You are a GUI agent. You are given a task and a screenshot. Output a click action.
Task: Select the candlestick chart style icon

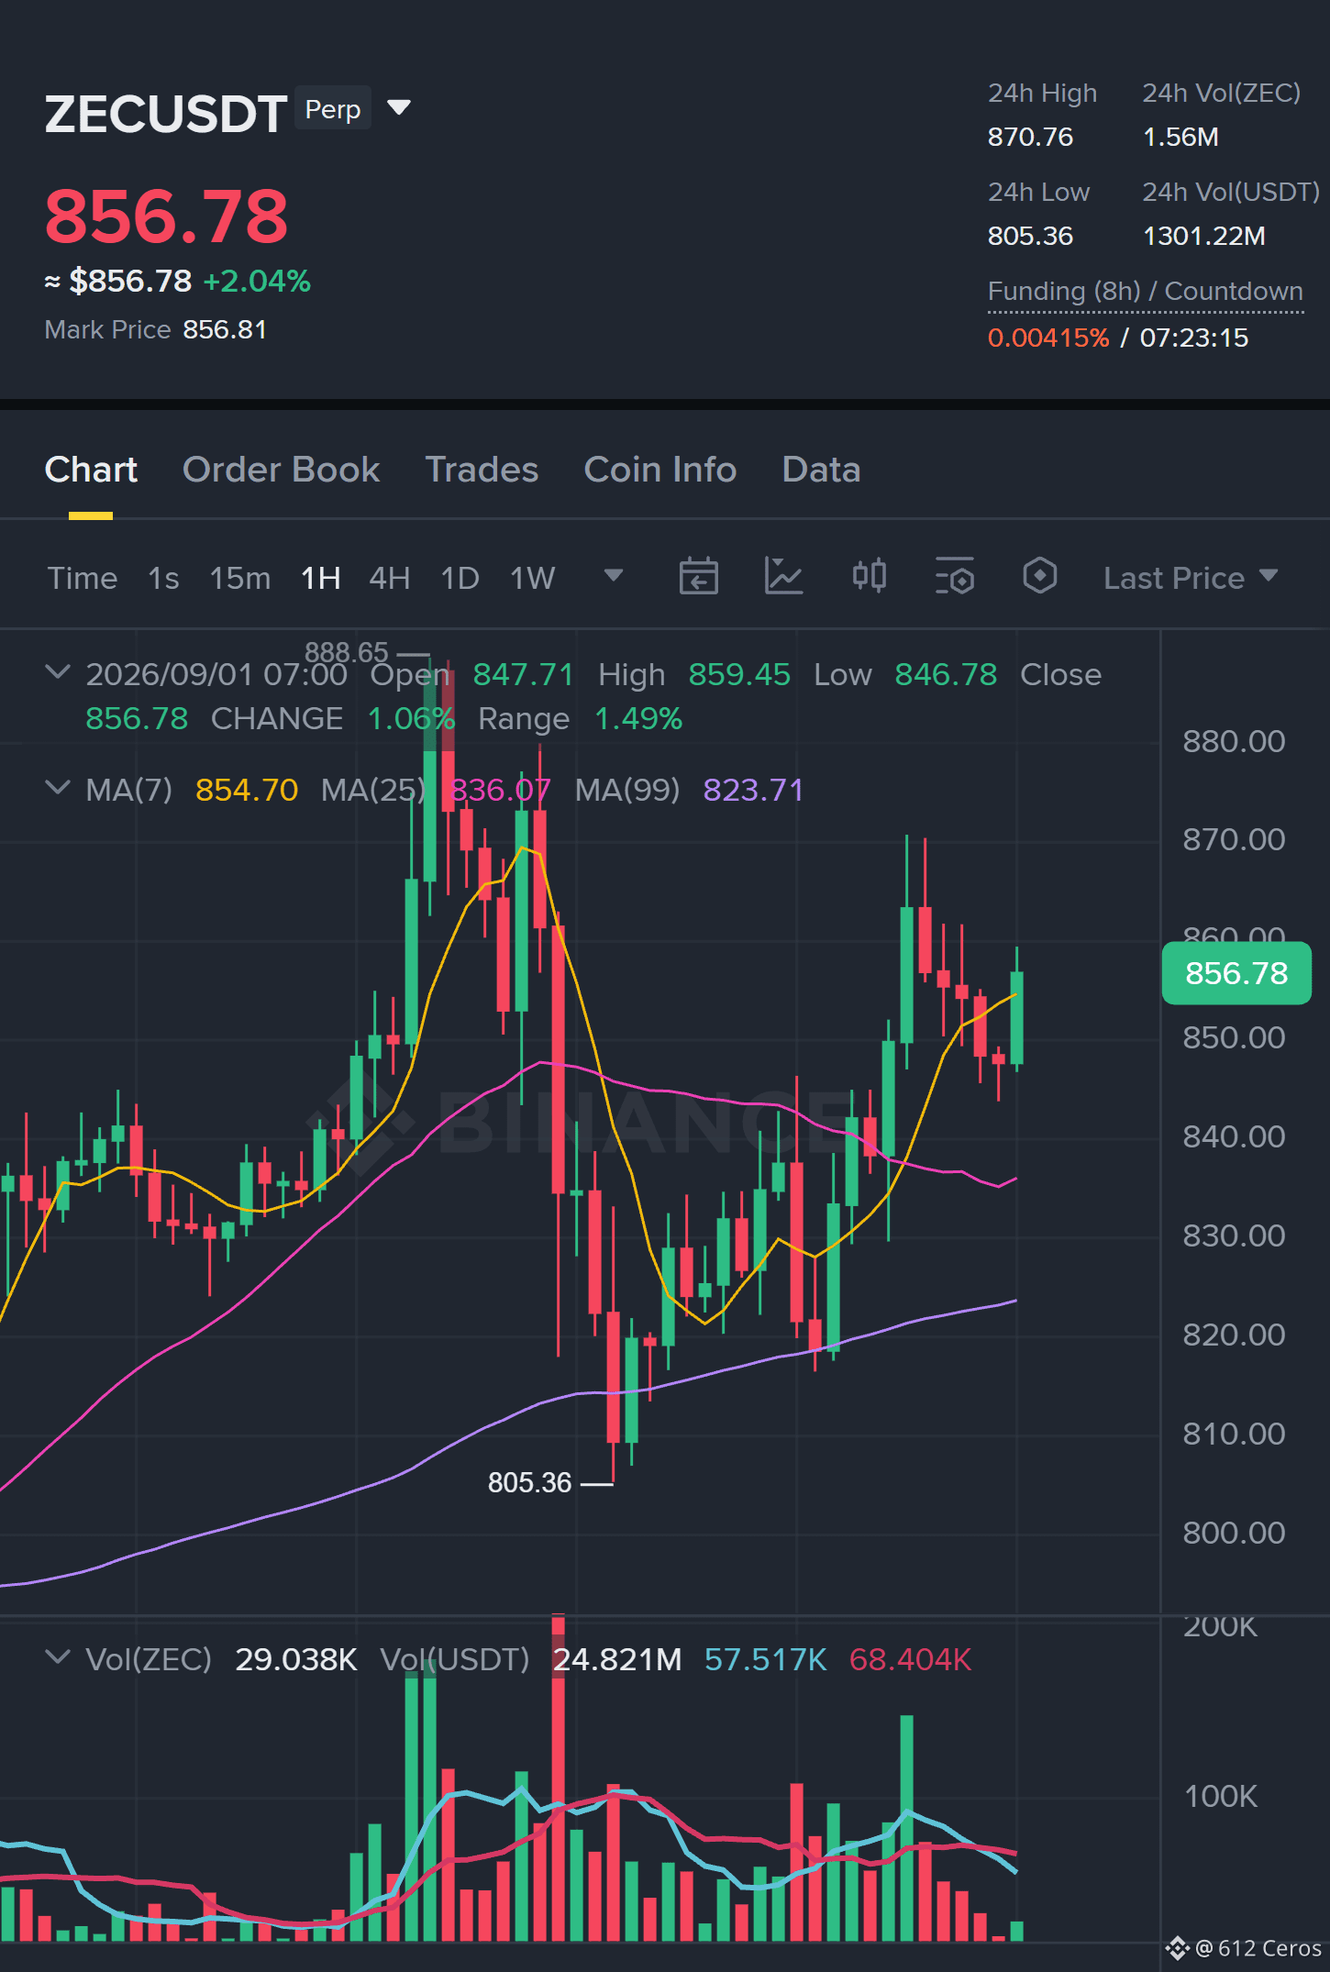869,576
